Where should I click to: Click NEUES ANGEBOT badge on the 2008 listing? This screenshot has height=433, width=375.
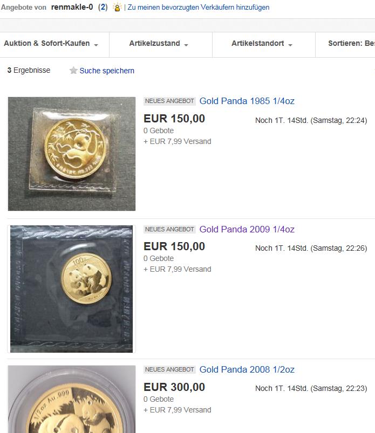click(169, 369)
